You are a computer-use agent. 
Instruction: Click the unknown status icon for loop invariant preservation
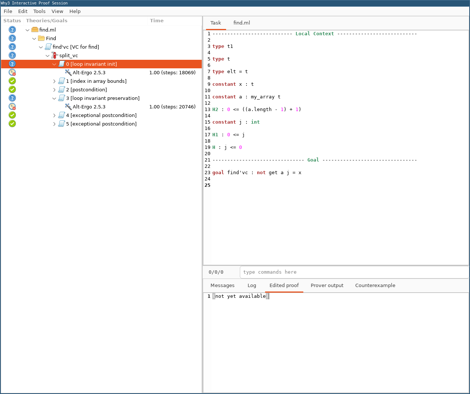[12, 98]
